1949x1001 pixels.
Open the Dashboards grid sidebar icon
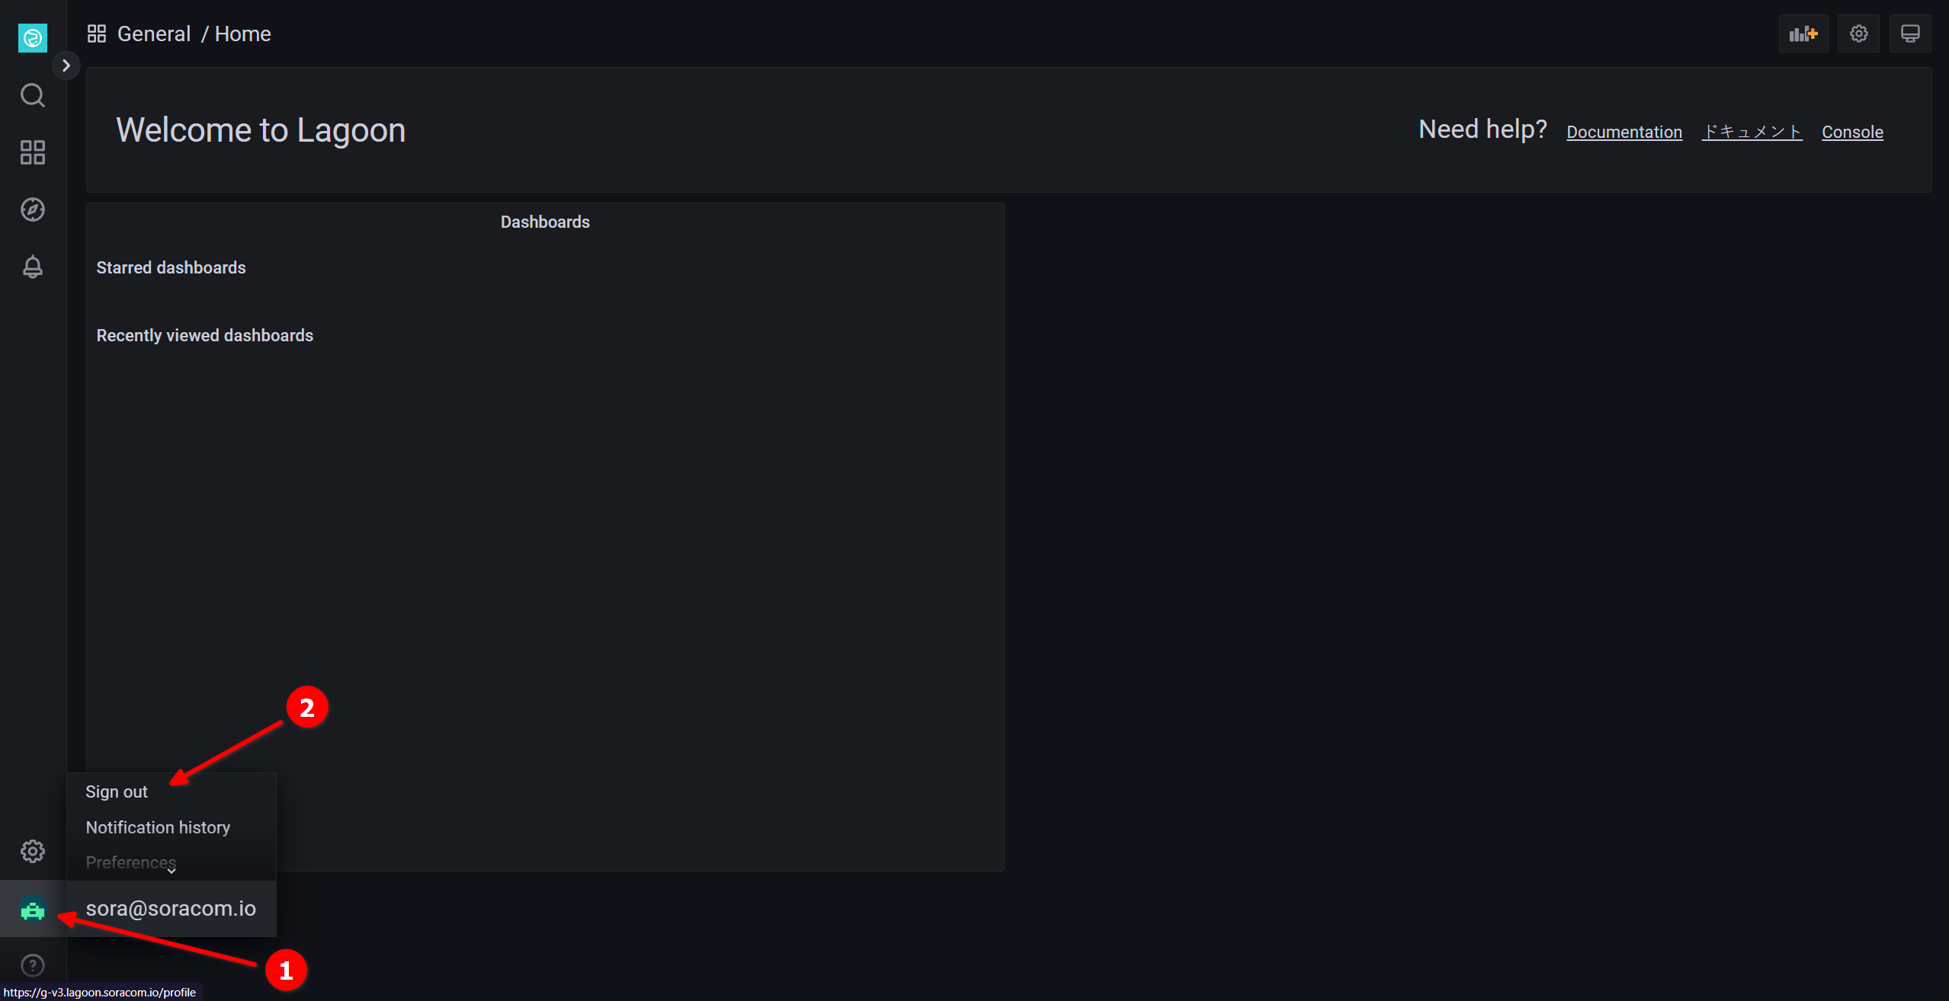tap(32, 152)
